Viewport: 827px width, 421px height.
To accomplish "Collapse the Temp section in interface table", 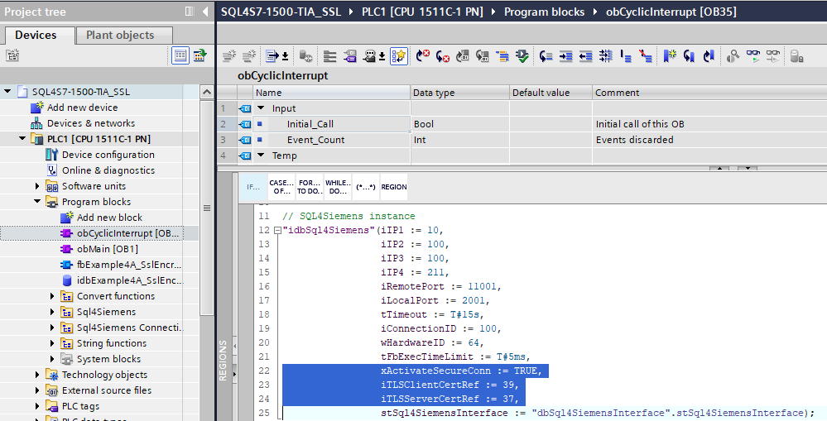I will (x=261, y=155).
